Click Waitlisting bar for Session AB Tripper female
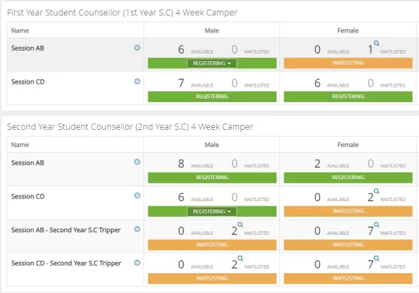This screenshot has width=419, height=293. [x=348, y=245]
